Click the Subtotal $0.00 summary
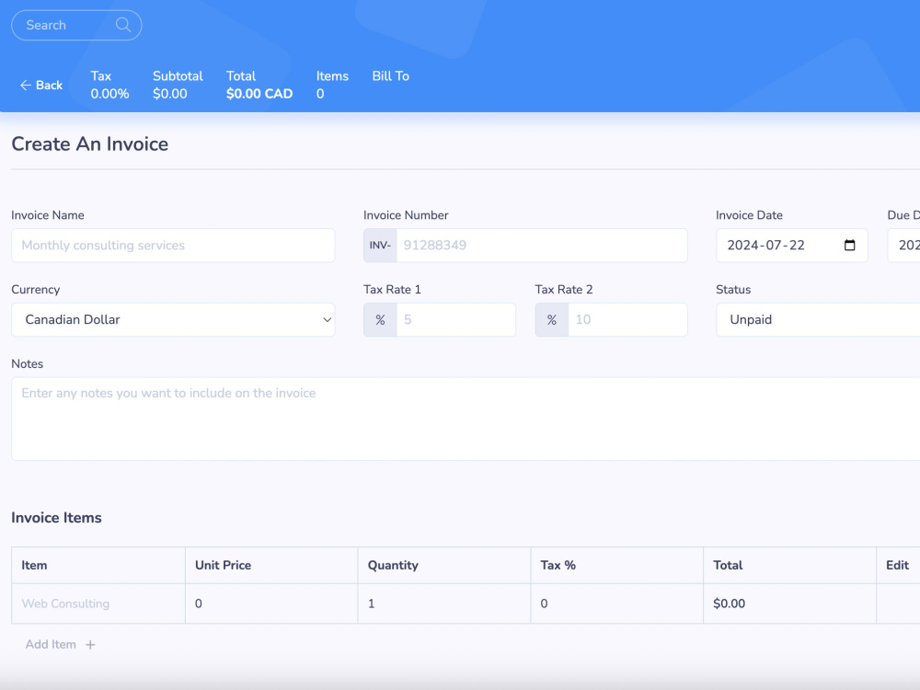Screen dimensions: 920x690 178,85
